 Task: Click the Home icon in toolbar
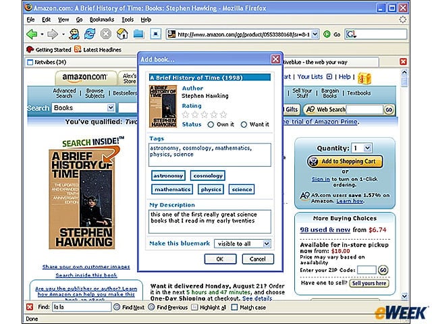tap(122, 34)
